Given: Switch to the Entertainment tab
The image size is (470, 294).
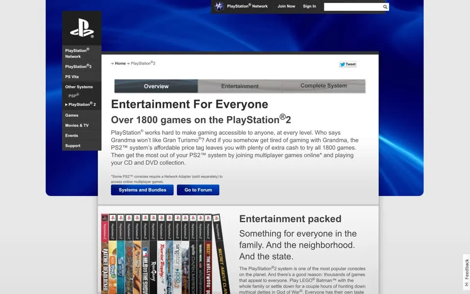Looking at the screenshot, I should click(240, 86).
